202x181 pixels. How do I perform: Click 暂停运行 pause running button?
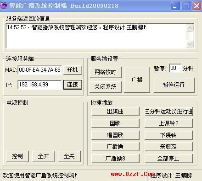(174, 85)
